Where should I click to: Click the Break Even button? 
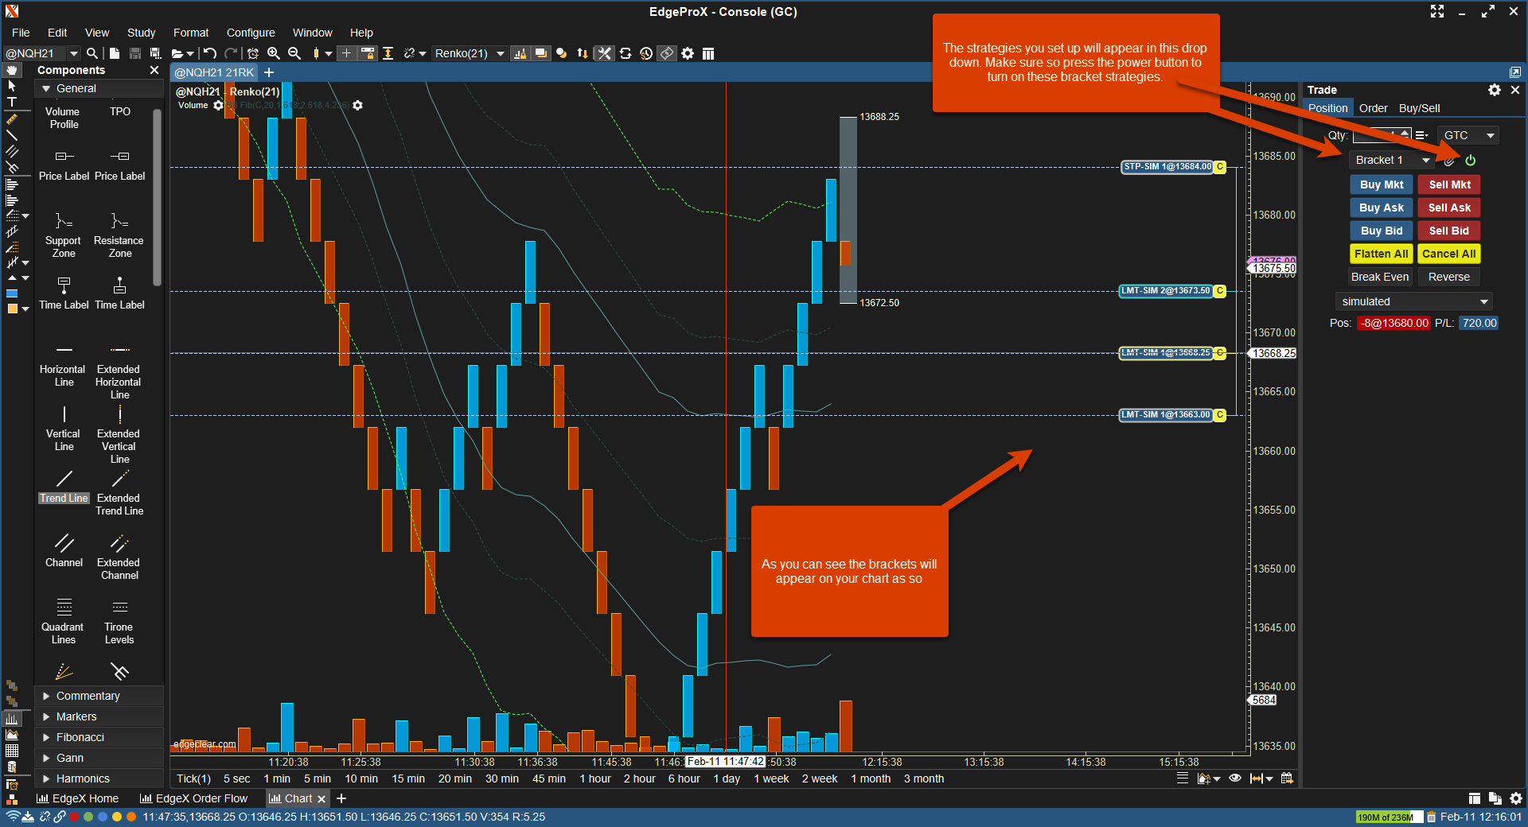click(x=1380, y=277)
